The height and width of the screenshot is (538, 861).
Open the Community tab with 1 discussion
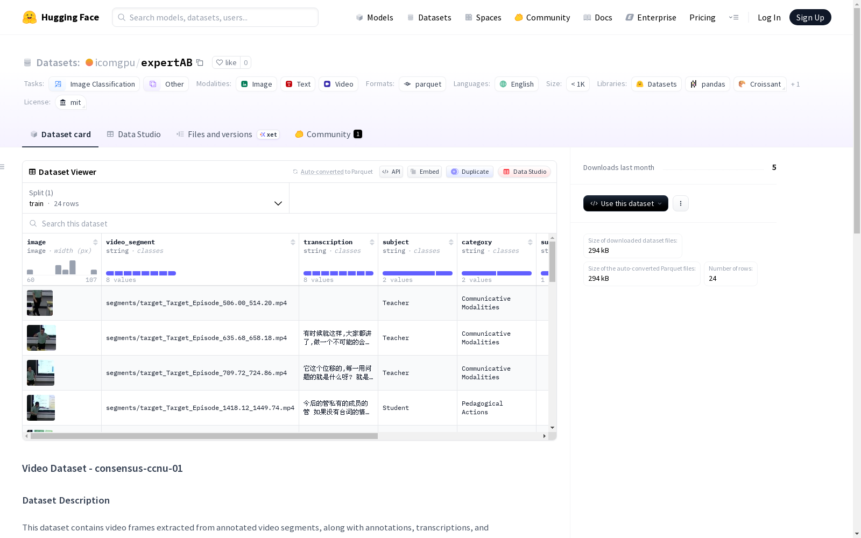click(328, 134)
